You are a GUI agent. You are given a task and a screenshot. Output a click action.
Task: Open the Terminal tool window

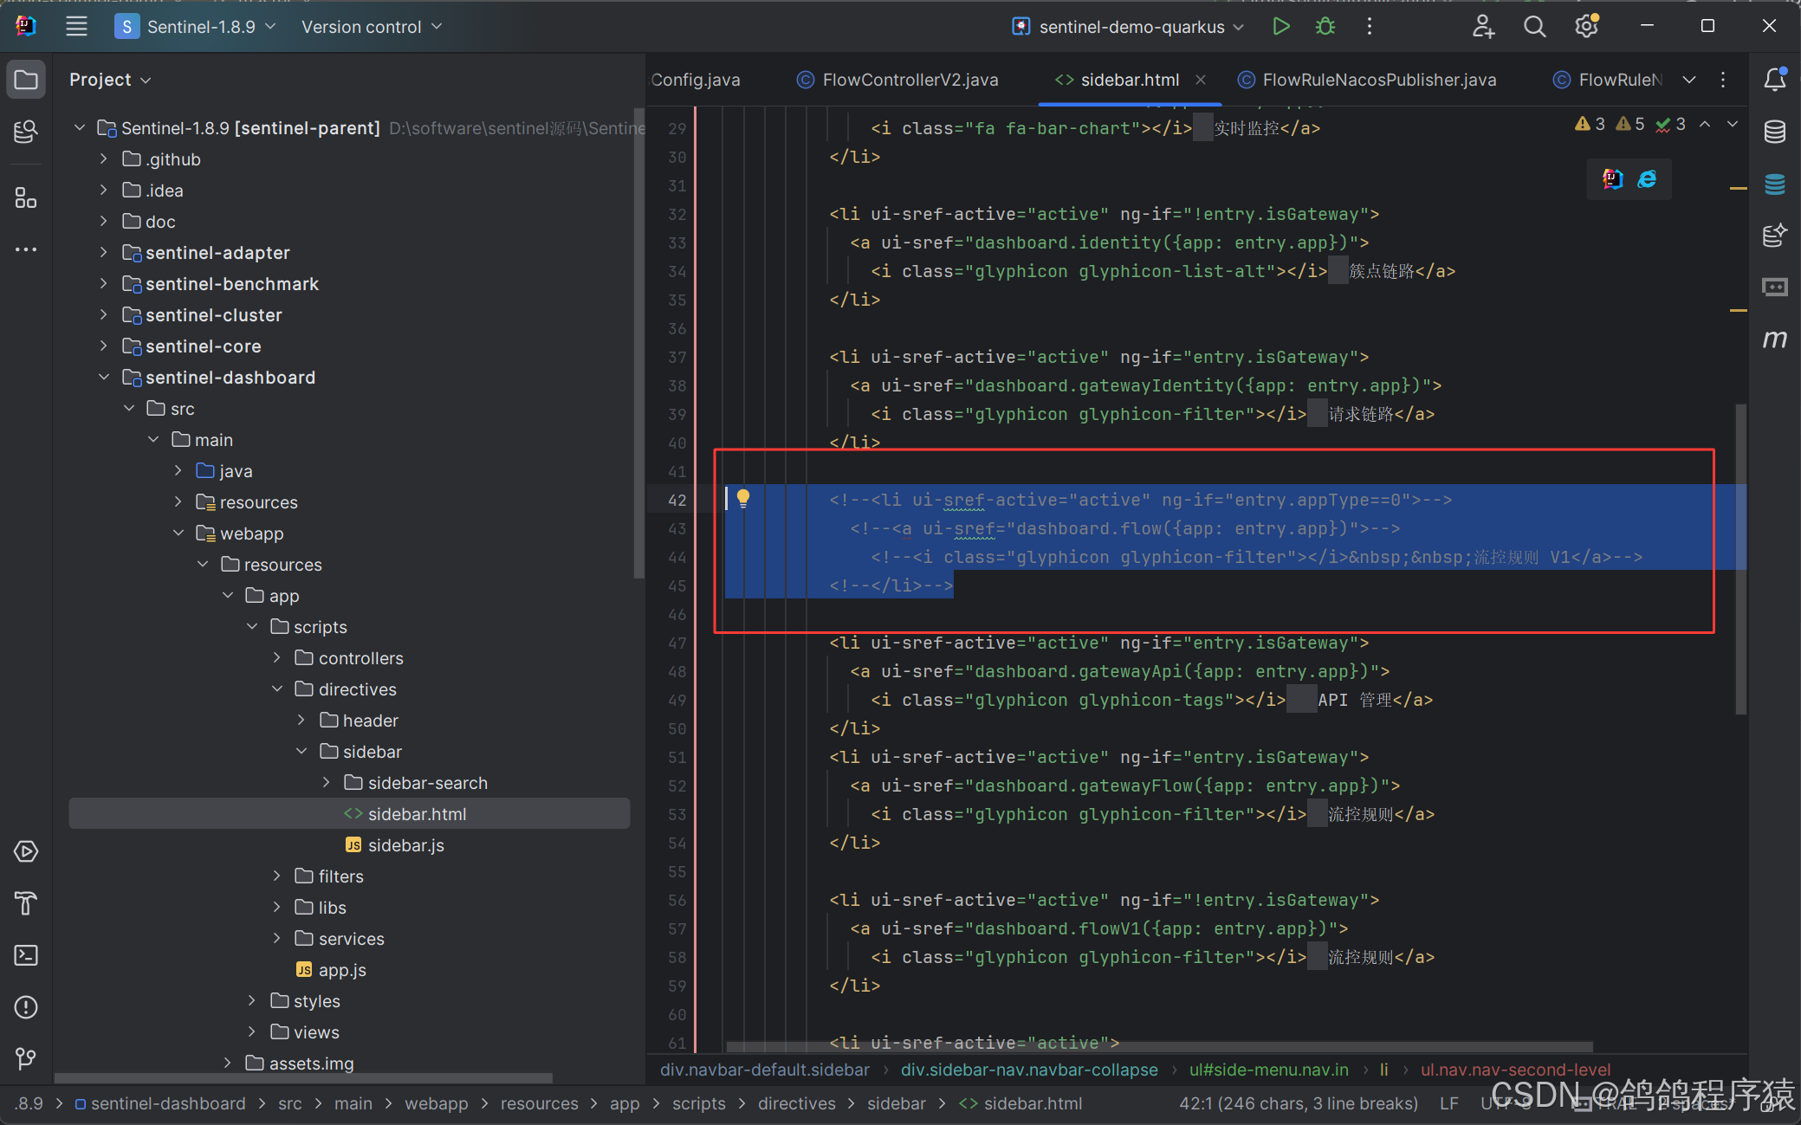(26, 955)
